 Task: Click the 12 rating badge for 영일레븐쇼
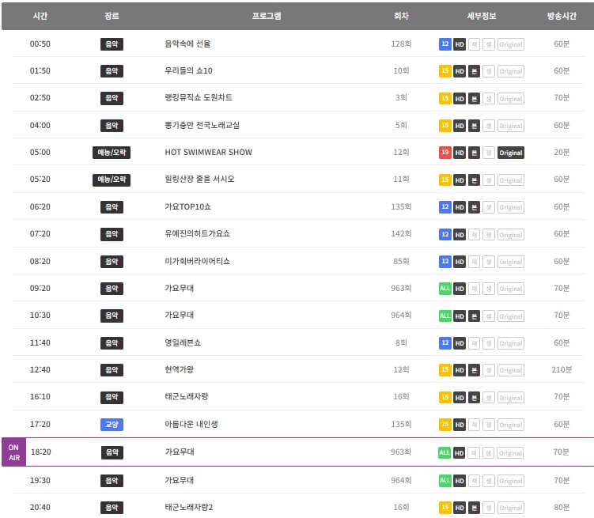445,342
